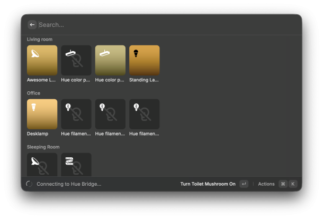
Task: Select the spotlight tile in Sleeping Room
Action: point(42,164)
